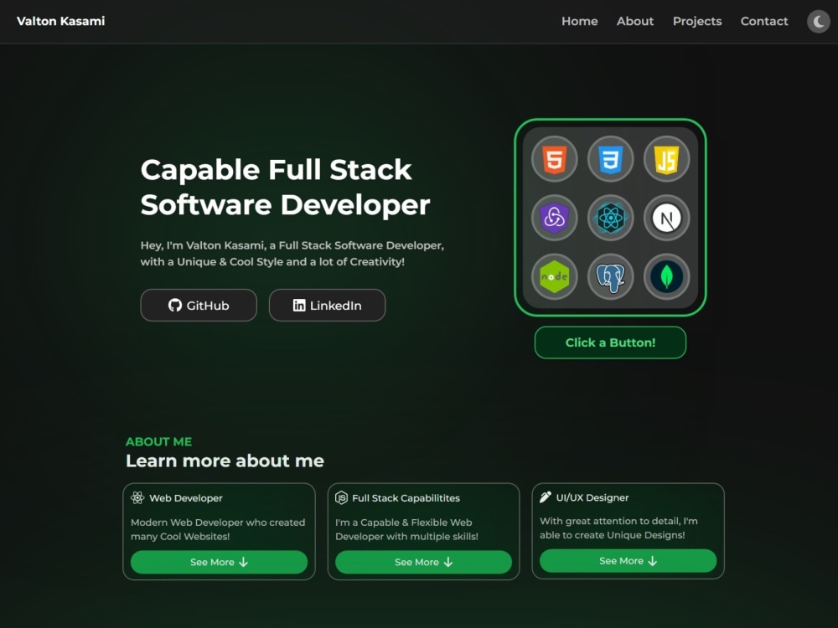Click the pencil icon beside UI/UX Designer
Image resolution: width=838 pixels, height=628 pixels.
546,497
